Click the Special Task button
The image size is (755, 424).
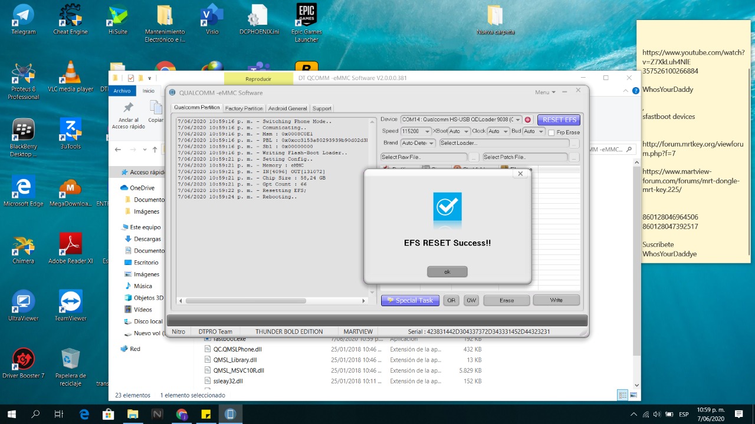[411, 300]
